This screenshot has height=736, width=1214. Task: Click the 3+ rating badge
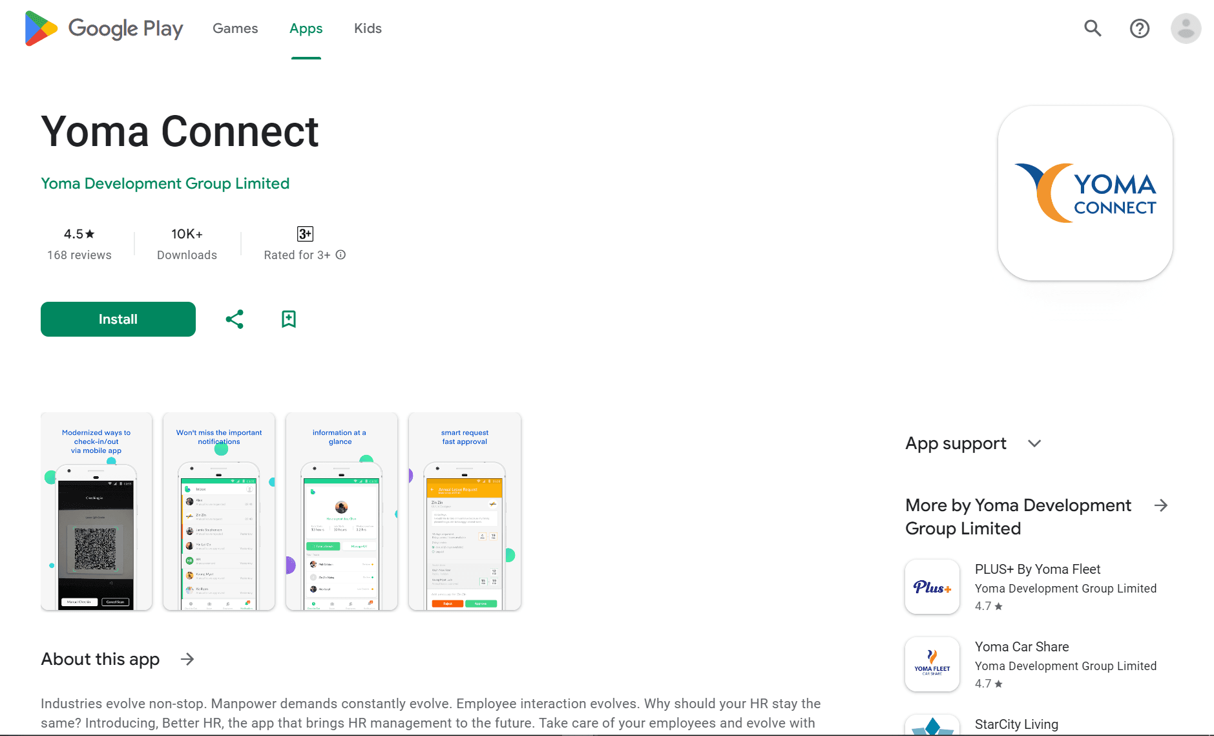305,234
